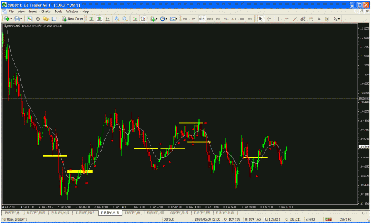This screenshot has height=223, width=371.
Task: Switch to the EURUSD,M5 chart tab
Action: click(x=155, y=213)
